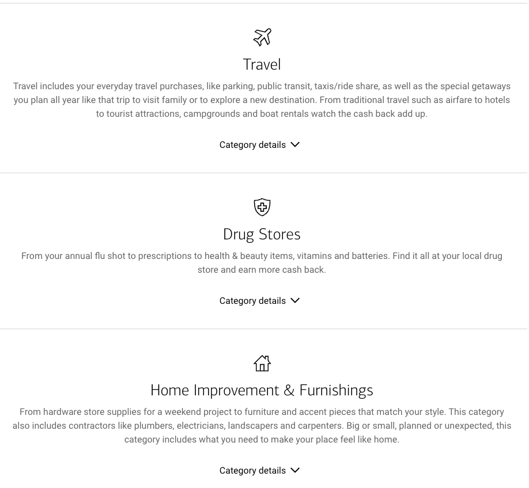Image resolution: width=529 pixels, height=488 pixels.
Task: Click the Home Improvement description paragraph
Action: click(x=262, y=426)
